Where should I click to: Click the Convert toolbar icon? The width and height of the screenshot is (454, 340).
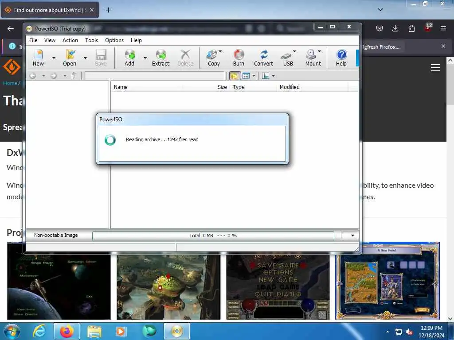coord(263,58)
